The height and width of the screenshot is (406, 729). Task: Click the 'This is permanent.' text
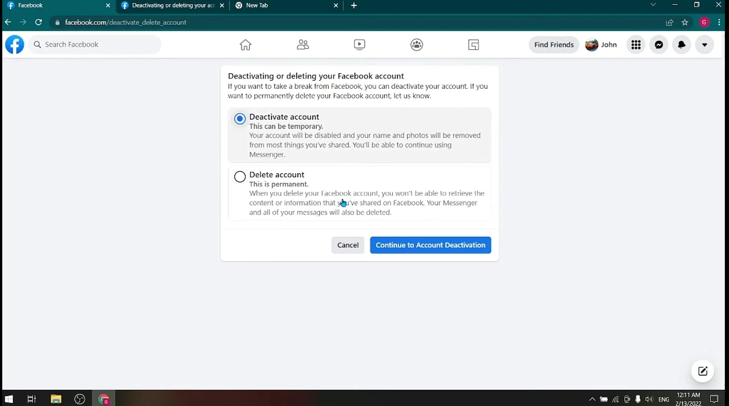pos(279,184)
